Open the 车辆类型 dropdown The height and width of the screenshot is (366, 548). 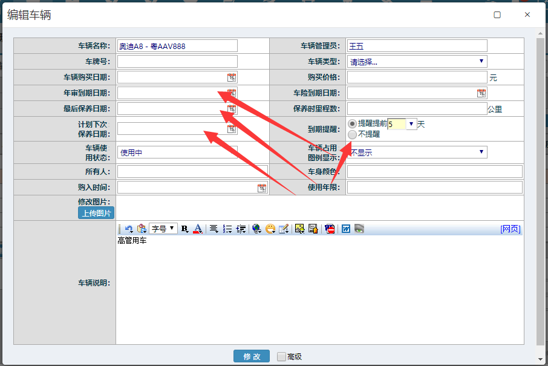click(x=417, y=61)
